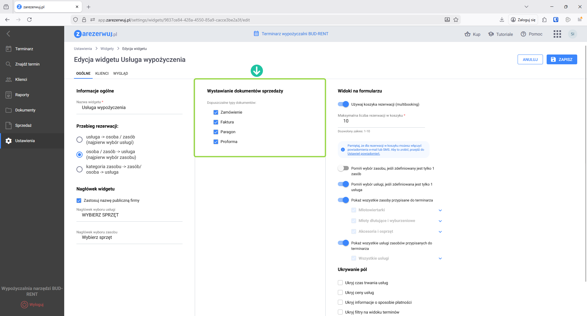
Task: Expand the Młotowiertarki category
Action: [x=440, y=210]
